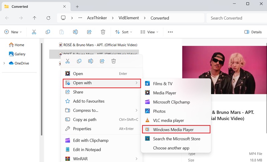The width and height of the screenshot is (267, 162).
Task: Add file to Favourites
Action: pyautogui.click(x=102, y=101)
